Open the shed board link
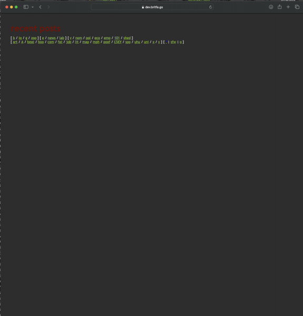Screen dimensions: 303x316 127,38
